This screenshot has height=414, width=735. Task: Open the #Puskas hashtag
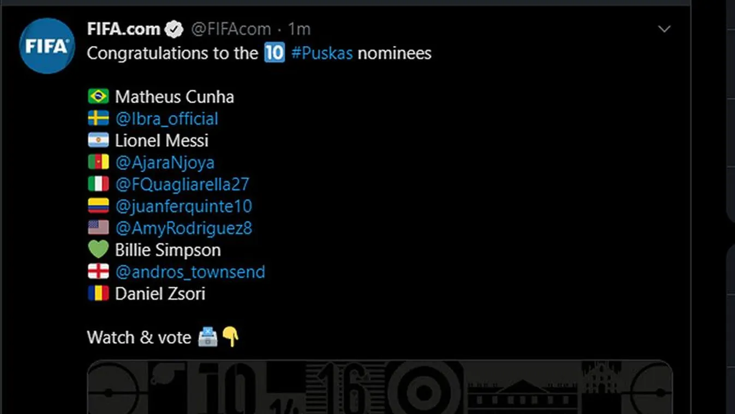point(322,54)
